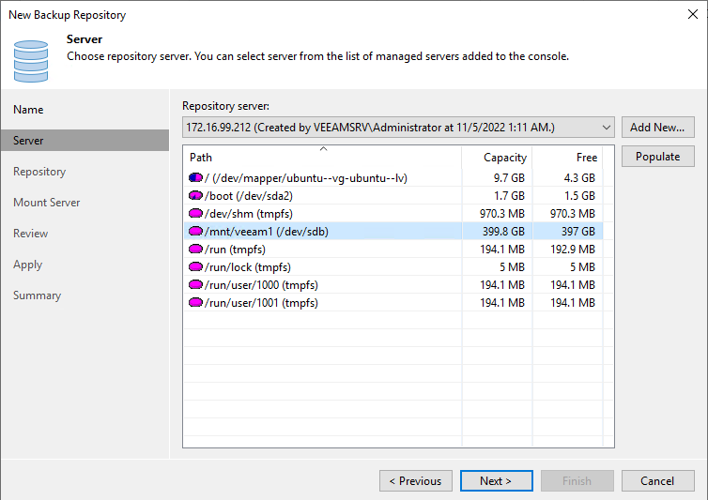Viewport: 708px width, 500px height.
Task: Switch to the Repository wizard step
Action: click(39, 172)
